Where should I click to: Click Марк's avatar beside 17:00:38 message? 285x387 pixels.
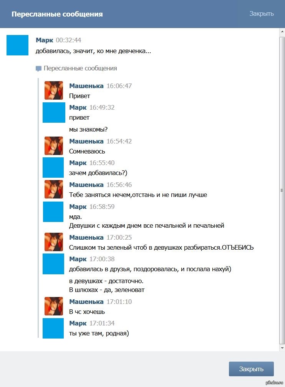[53, 264]
